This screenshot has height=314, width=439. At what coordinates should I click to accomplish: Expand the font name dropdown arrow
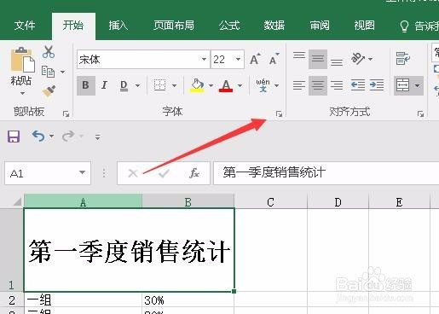(x=204, y=59)
